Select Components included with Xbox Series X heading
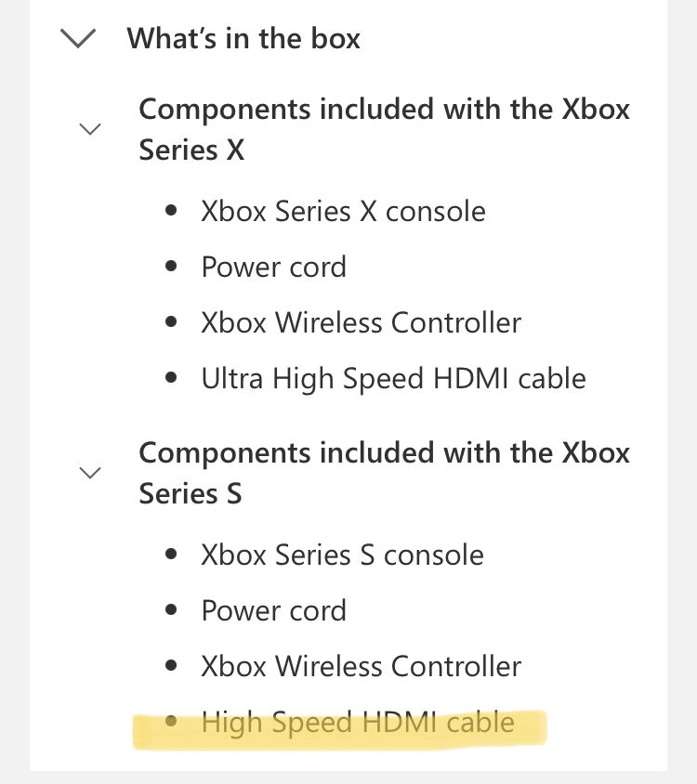The height and width of the screenshot is (784, 697). click(x=384, y=129)
